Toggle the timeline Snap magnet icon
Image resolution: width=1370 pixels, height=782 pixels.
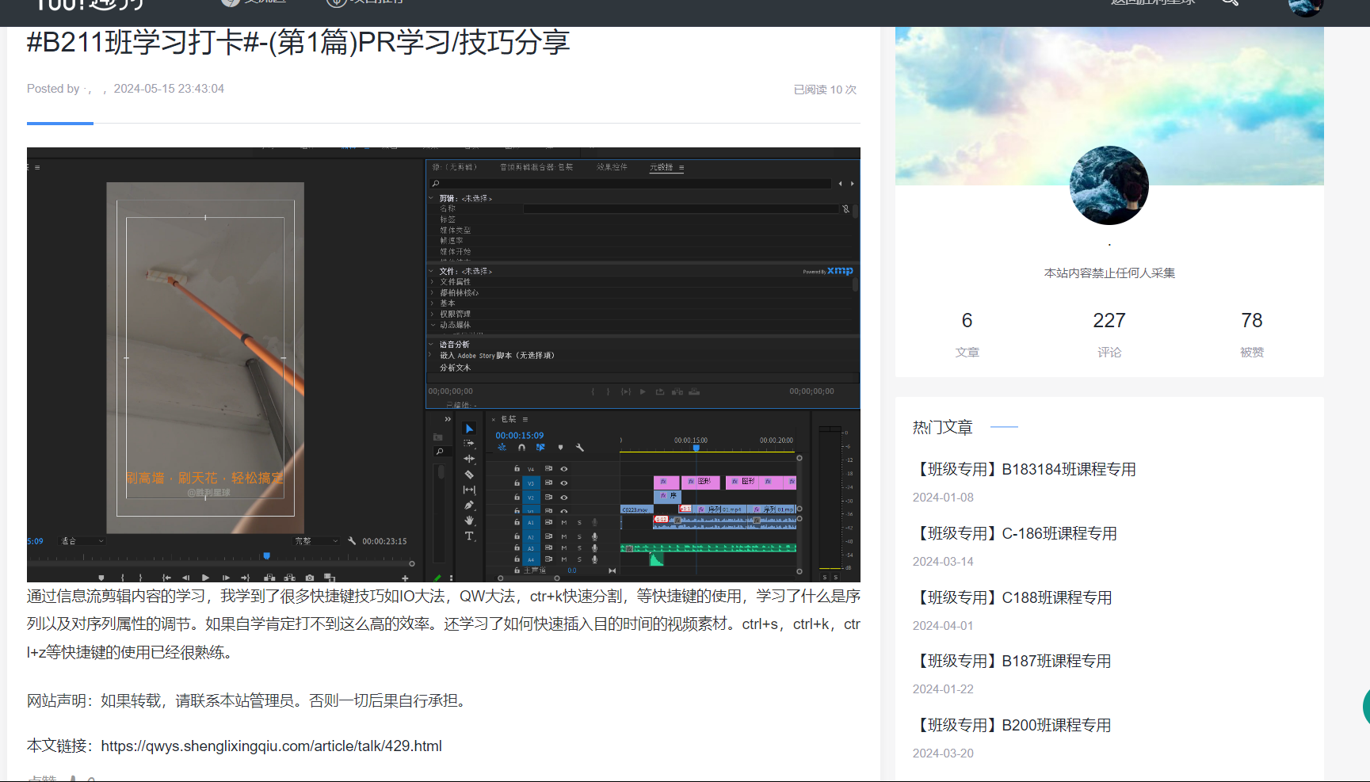pyautogui.click(x=521, y=448)
